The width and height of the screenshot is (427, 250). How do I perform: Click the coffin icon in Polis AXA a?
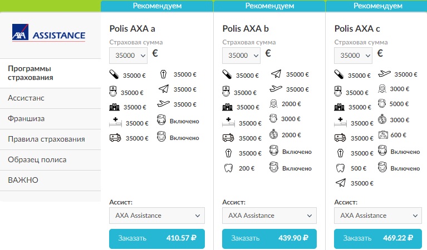[x=163, y=74]
